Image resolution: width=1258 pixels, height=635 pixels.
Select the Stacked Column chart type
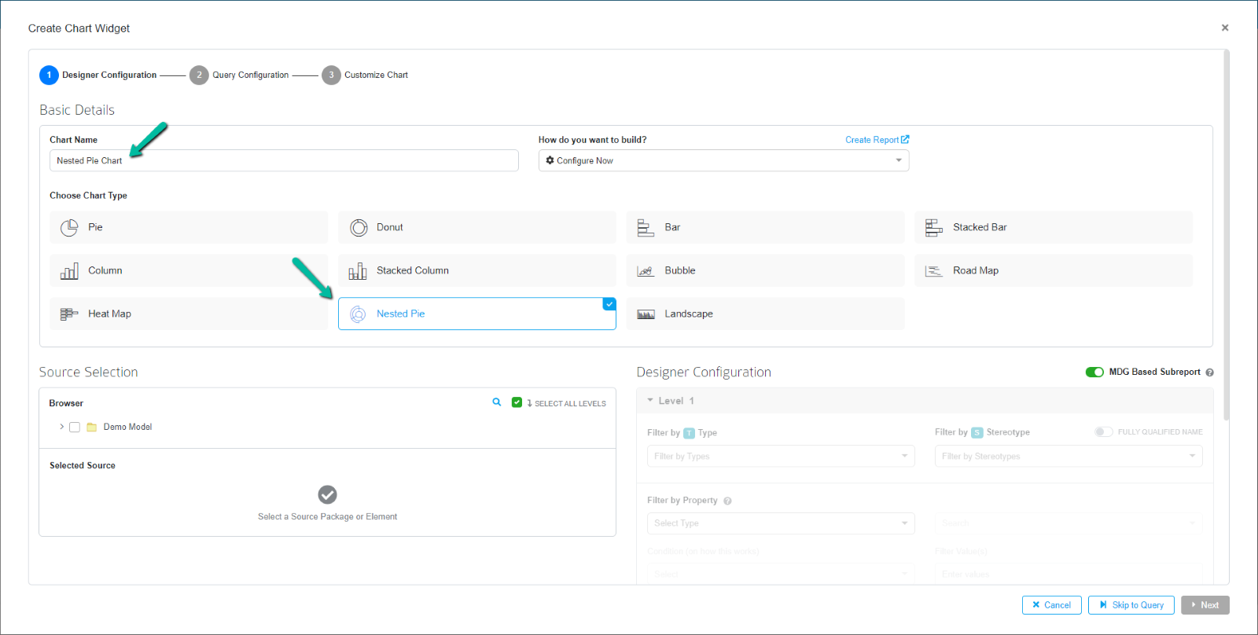click(477, 270)
